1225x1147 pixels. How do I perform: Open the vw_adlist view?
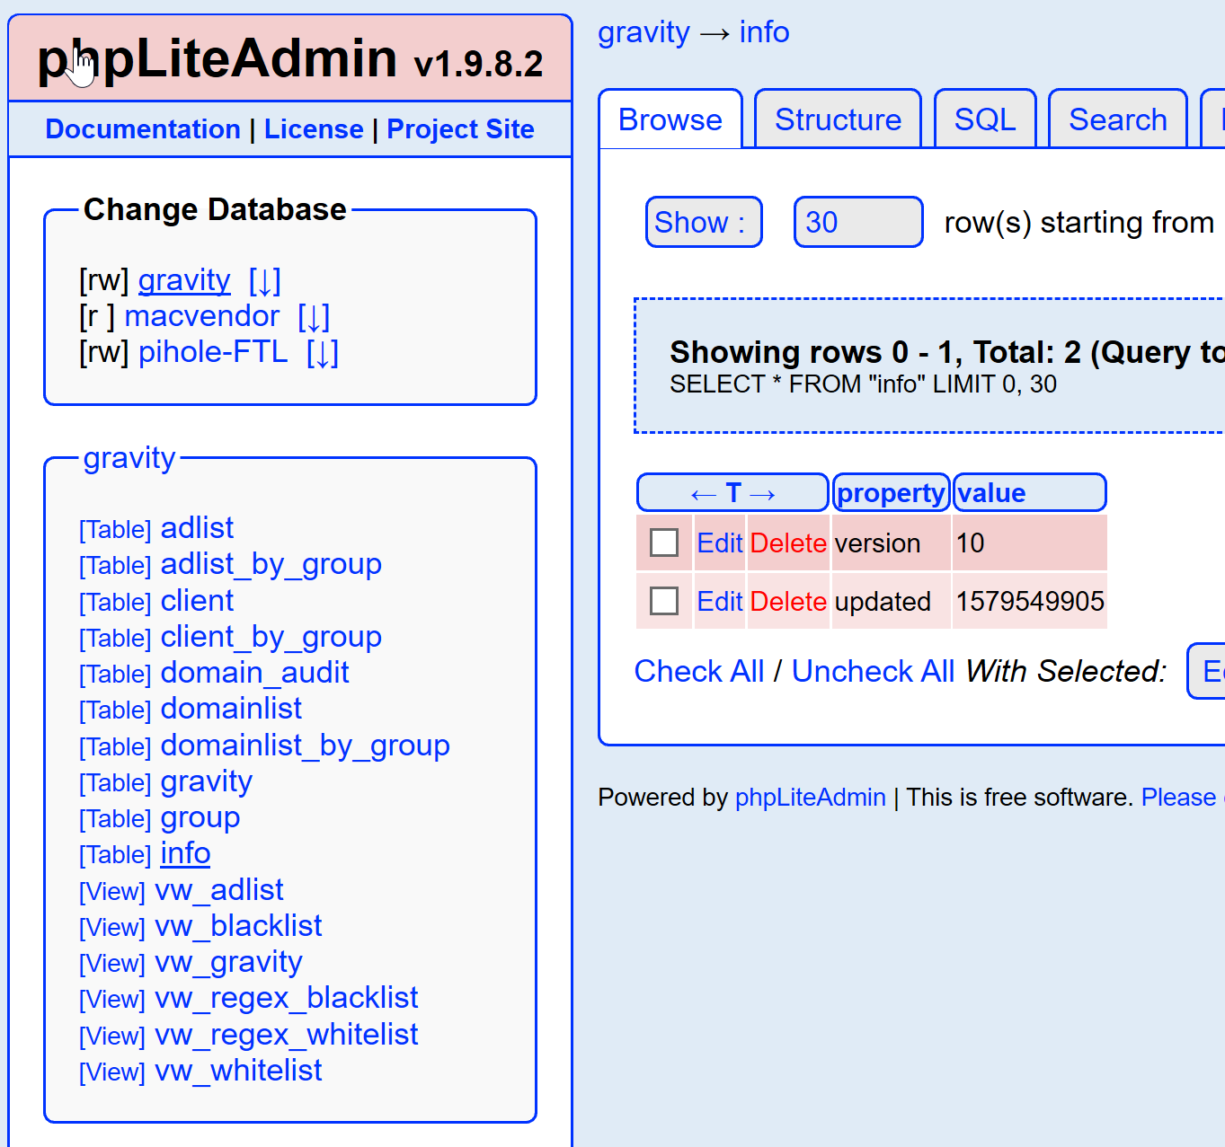(219, 890)
